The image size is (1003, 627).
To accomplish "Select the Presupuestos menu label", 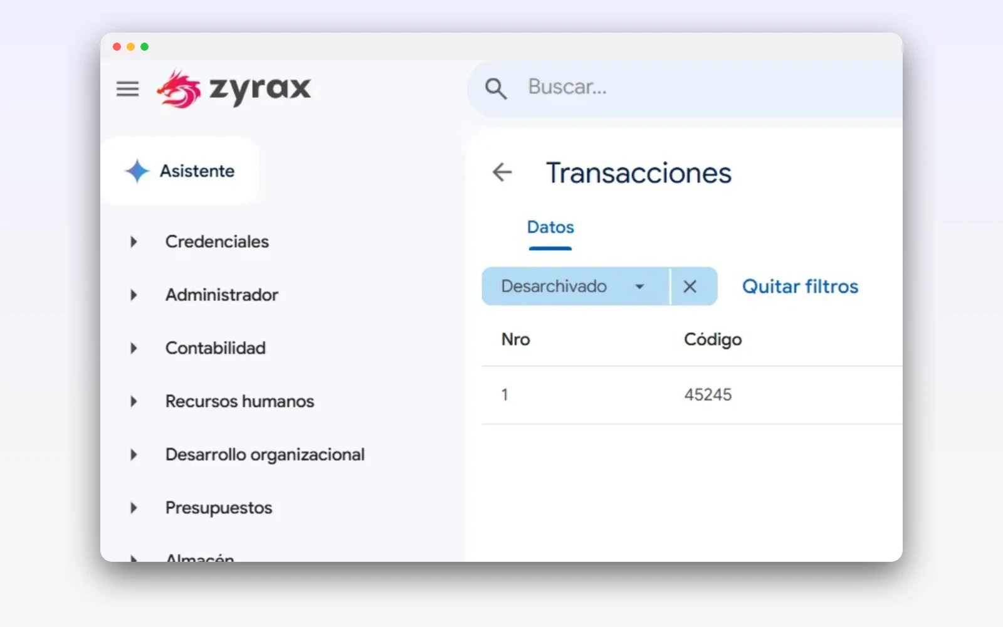I will (219, 508).
